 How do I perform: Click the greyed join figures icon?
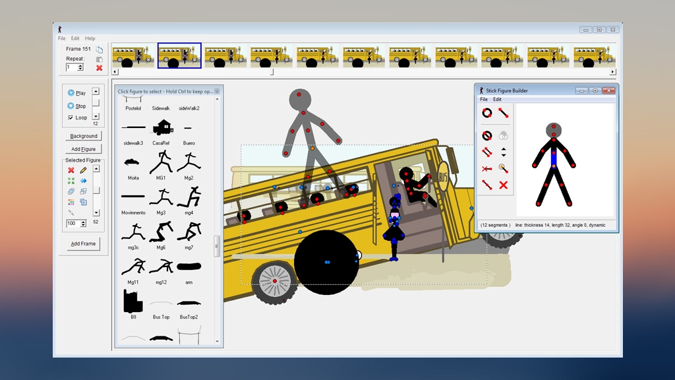tap(71, 213)
